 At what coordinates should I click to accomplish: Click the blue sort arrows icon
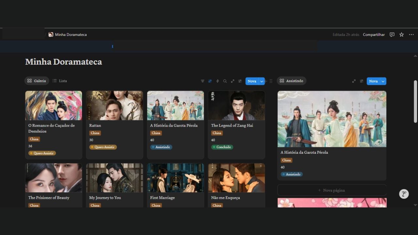tap(210, 81)
